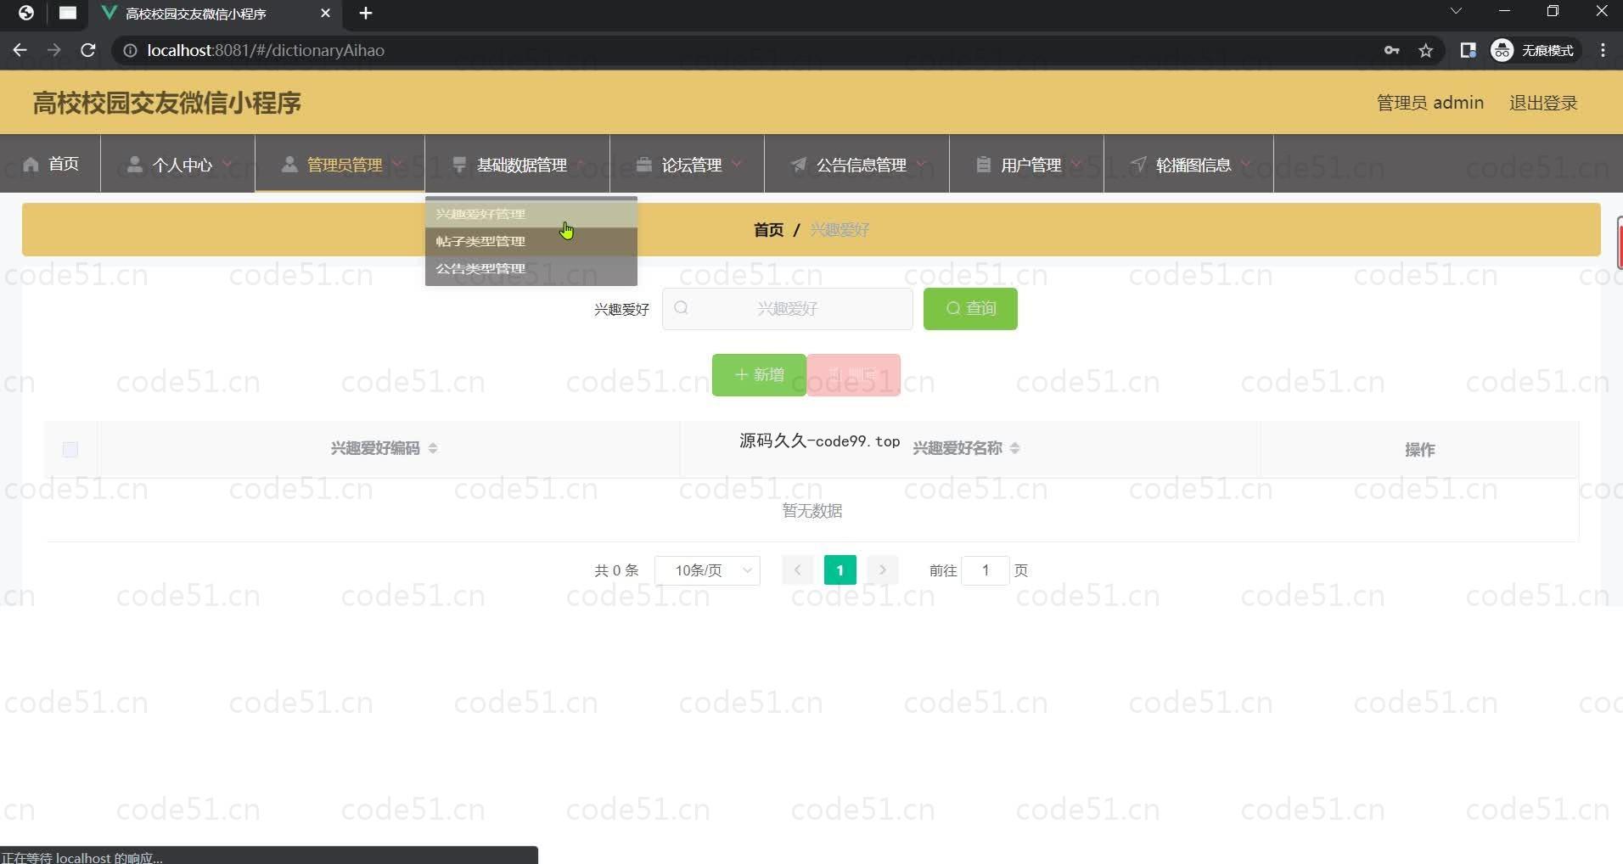The image size is (1623, 864).
Task: Click the 管理员 admin label
Action: (x=1430, y=103)
